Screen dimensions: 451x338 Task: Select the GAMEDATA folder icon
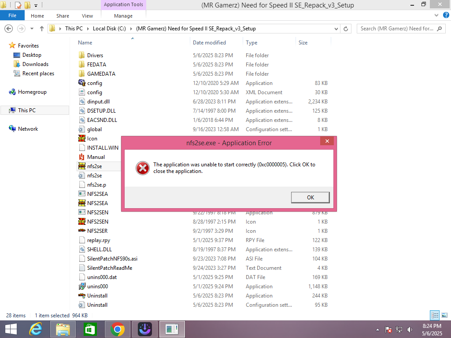[x=81, y=73]
